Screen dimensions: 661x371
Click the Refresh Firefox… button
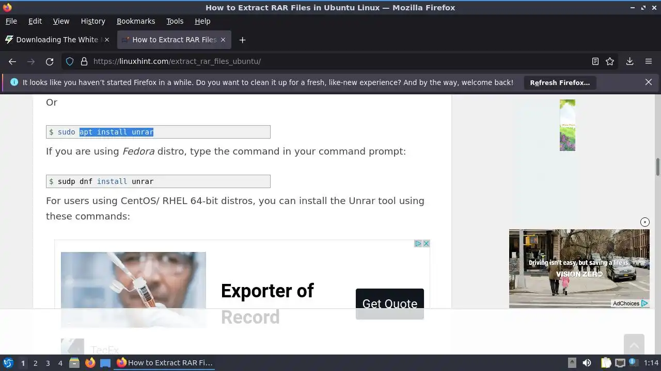tap(560, 82)
